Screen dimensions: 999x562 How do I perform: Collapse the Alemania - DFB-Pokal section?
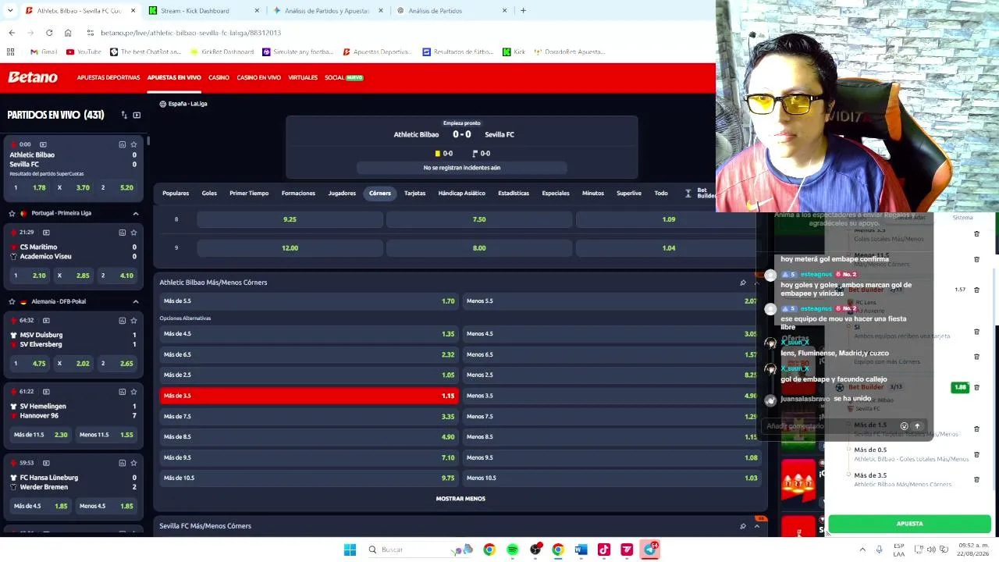coord(135,301)
